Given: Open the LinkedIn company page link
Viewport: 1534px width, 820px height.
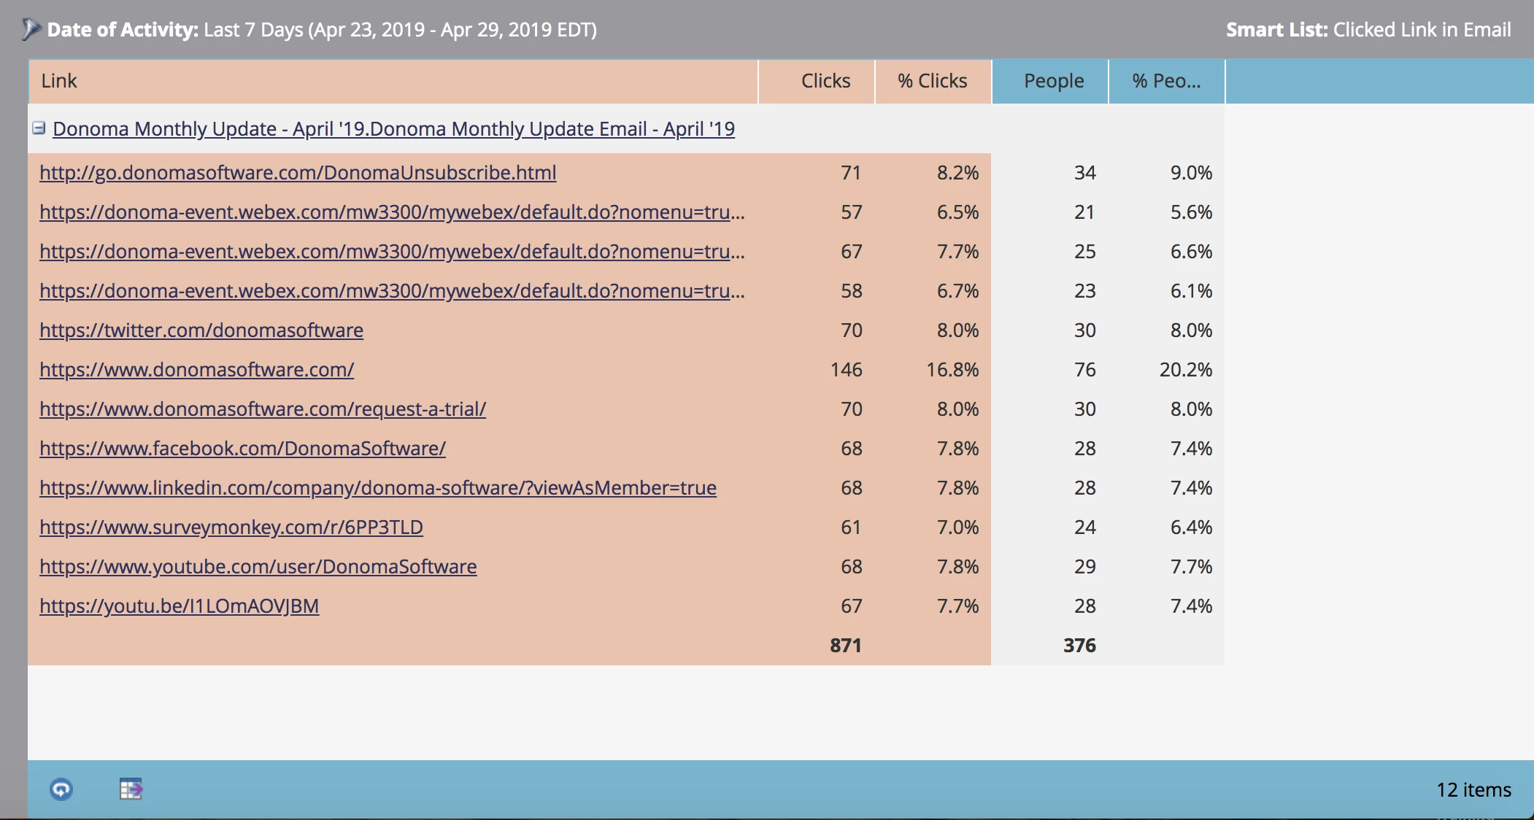Looking at the screenshot, I should coord(378,488).
